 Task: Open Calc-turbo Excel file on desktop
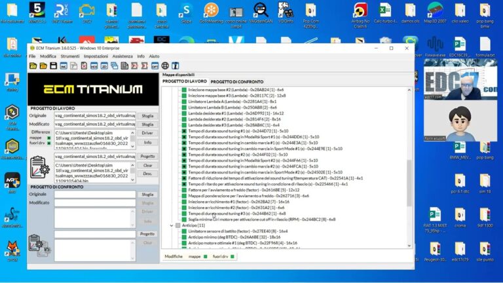click(x=385, y=14)
